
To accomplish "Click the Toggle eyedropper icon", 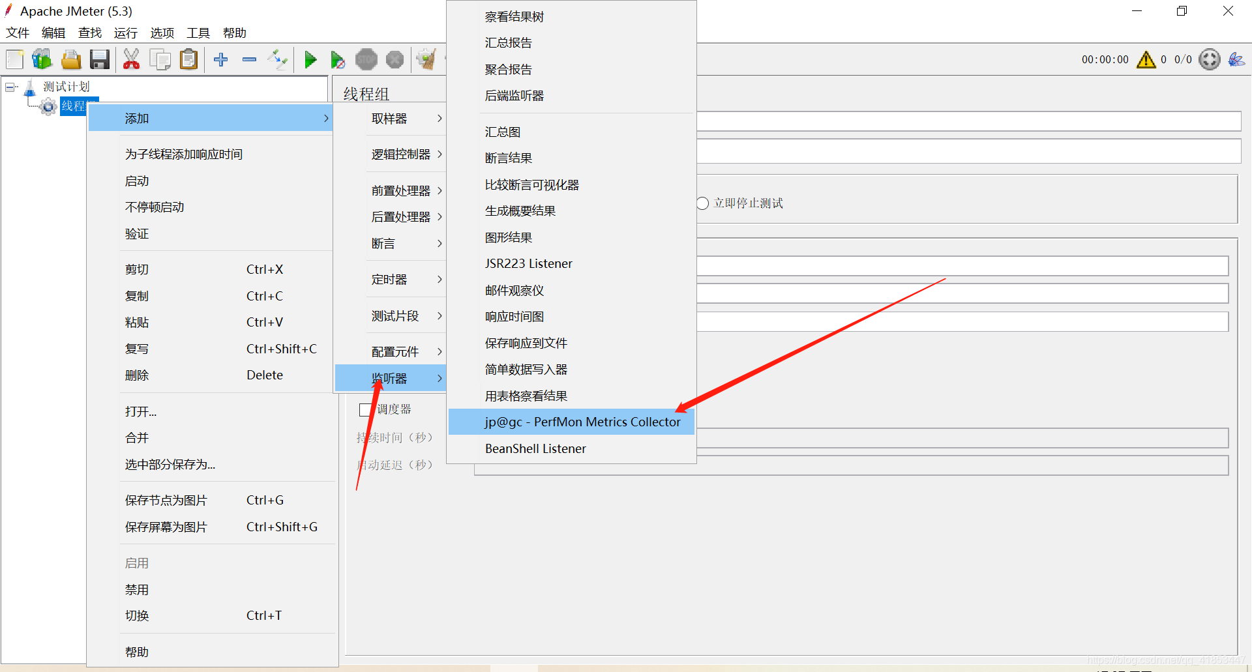I will coord(278,59).
